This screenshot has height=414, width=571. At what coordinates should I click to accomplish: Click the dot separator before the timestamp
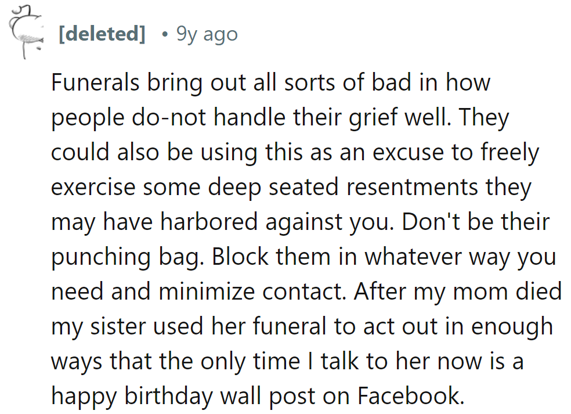click(x=165, y=34)
